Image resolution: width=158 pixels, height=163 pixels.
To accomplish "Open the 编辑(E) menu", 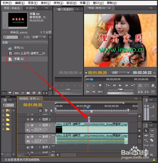I will pos(20,3).
